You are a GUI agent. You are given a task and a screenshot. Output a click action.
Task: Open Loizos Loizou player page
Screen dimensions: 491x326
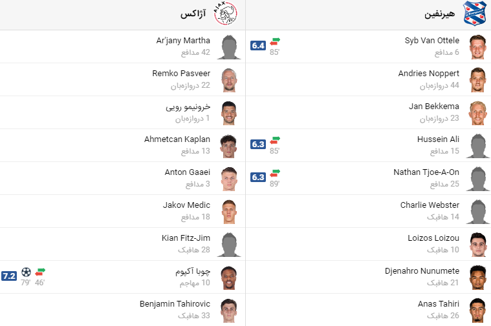pyautogui.click(x=433, y=238)
